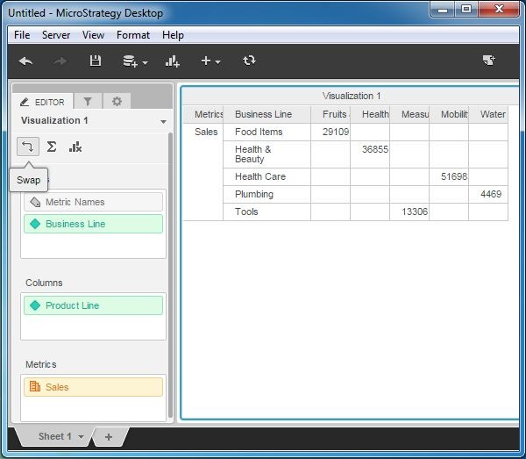Open the Server menu
The image size is (526, 459).
(x=56, y=35)
